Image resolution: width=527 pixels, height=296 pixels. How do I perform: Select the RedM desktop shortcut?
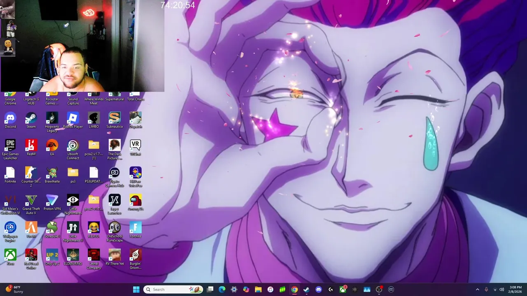pyautogui.click(x=31, y=148)
